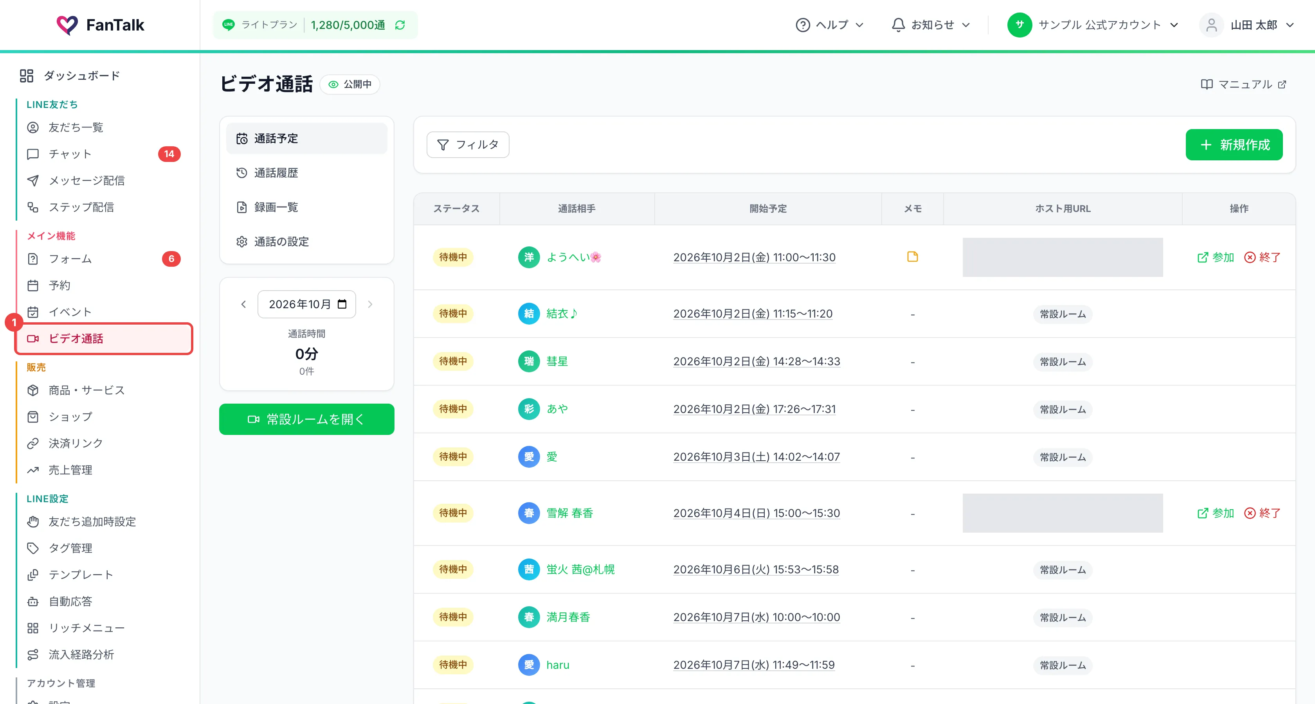Image resolution: width=1315 pixels, height=704 pixels.
Task: Click 常設ルームを開く button
Action: tap(306, 419)
